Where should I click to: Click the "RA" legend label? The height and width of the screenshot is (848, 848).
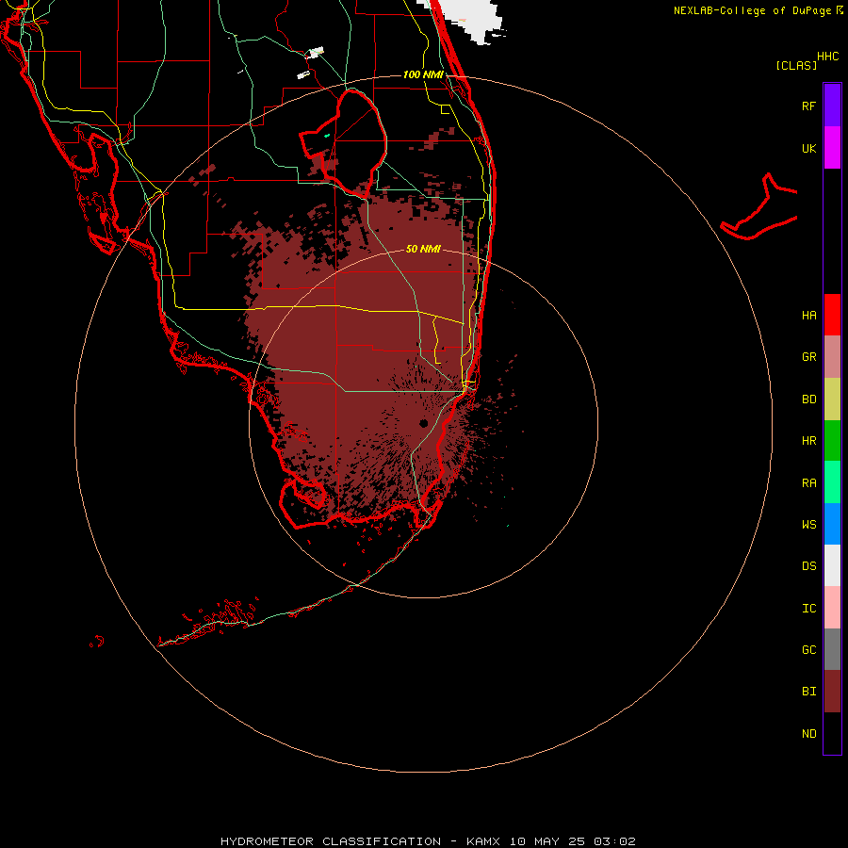pyautogui.click(x=808, y=483)
